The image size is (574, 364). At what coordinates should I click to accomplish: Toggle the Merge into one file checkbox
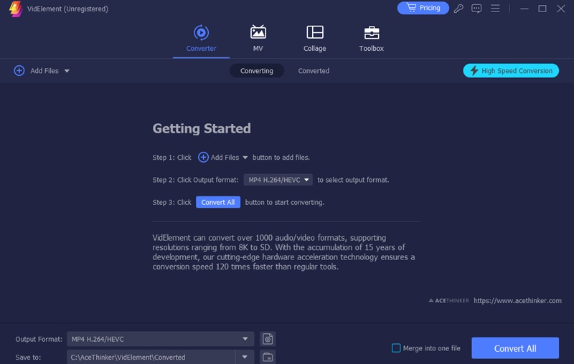[396, 348]
